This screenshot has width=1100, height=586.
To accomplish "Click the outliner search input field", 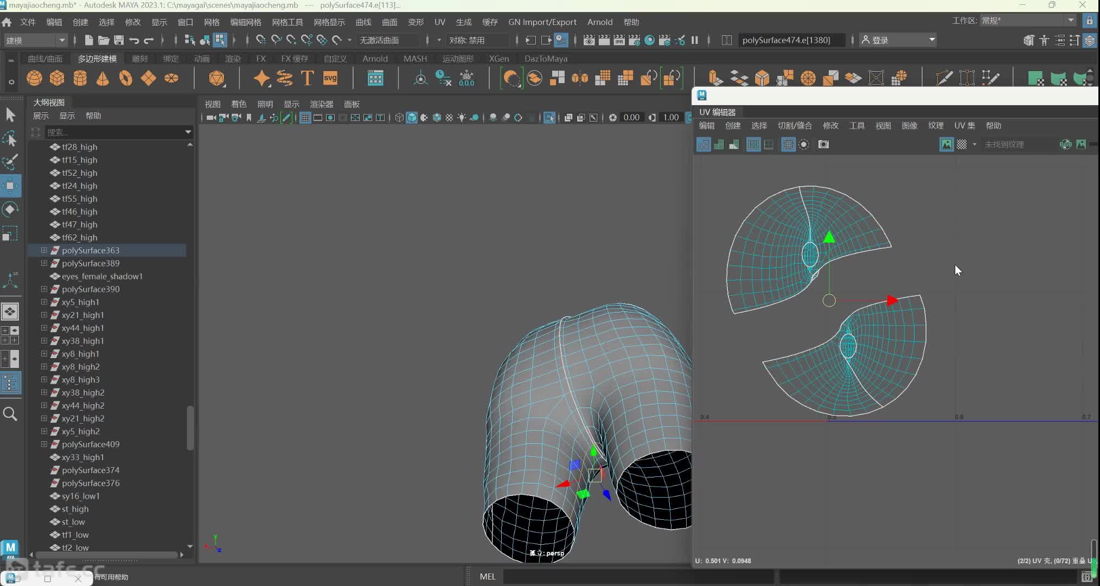I will [113, 132].
